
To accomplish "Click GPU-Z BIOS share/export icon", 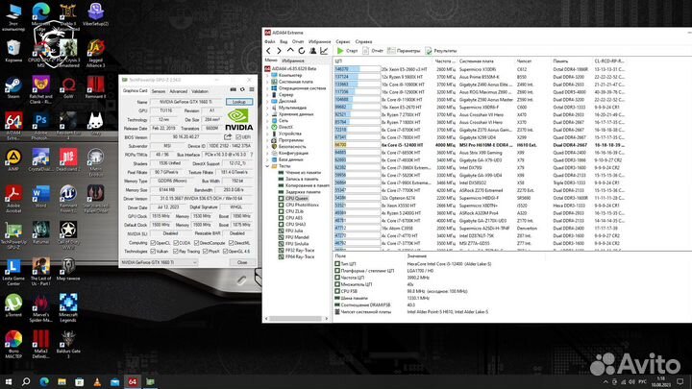I will pos(228,137).
